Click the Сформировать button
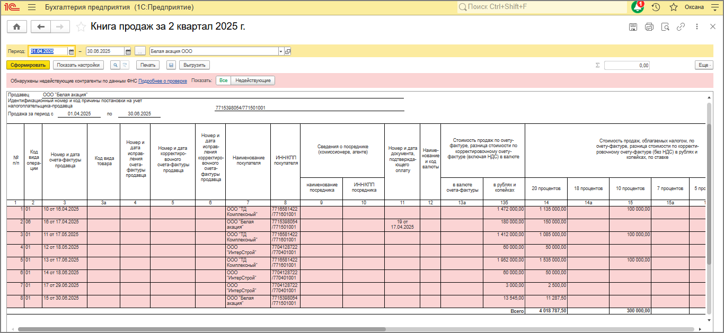The image size is (724, 333). 28,65
